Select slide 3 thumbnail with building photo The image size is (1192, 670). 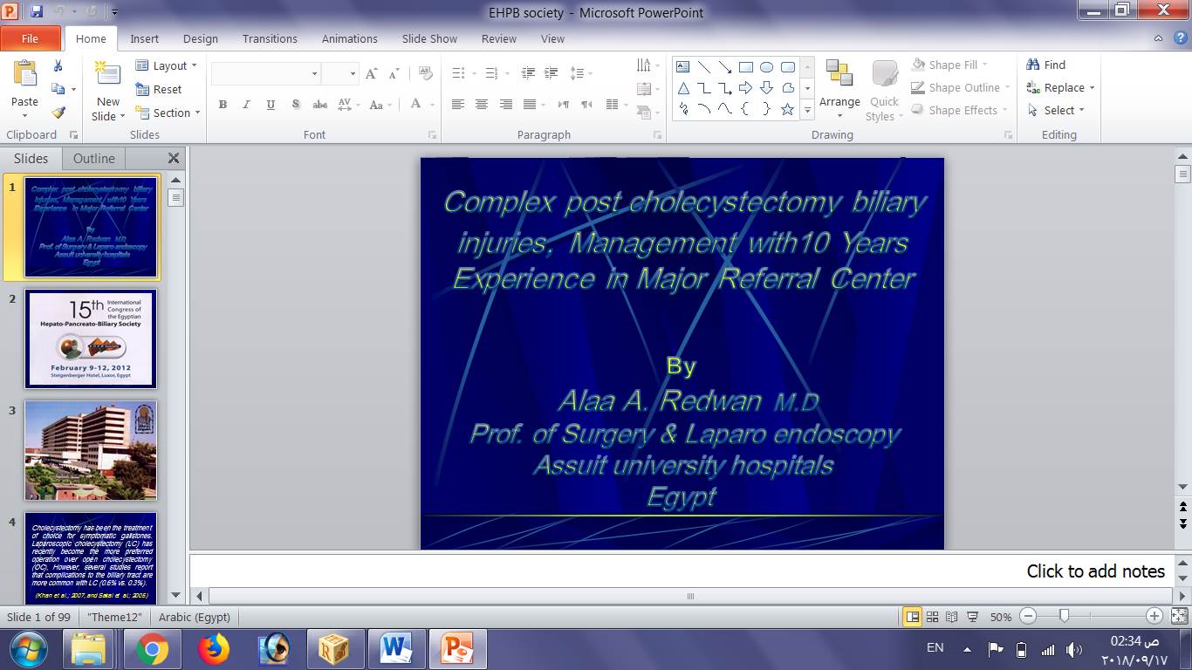tap(91, 450)
